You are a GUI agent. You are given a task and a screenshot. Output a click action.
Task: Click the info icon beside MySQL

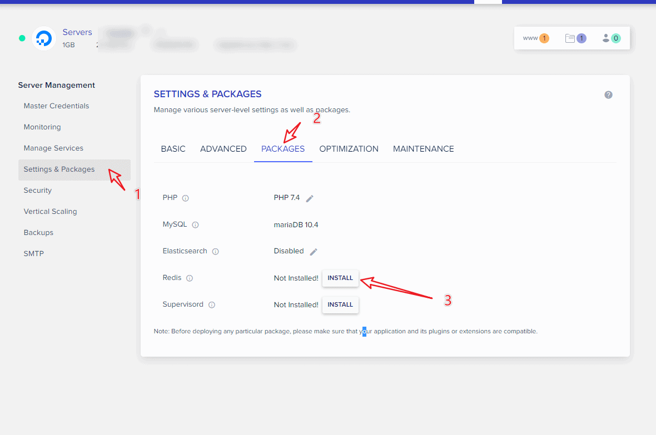[x=195, y=225]
